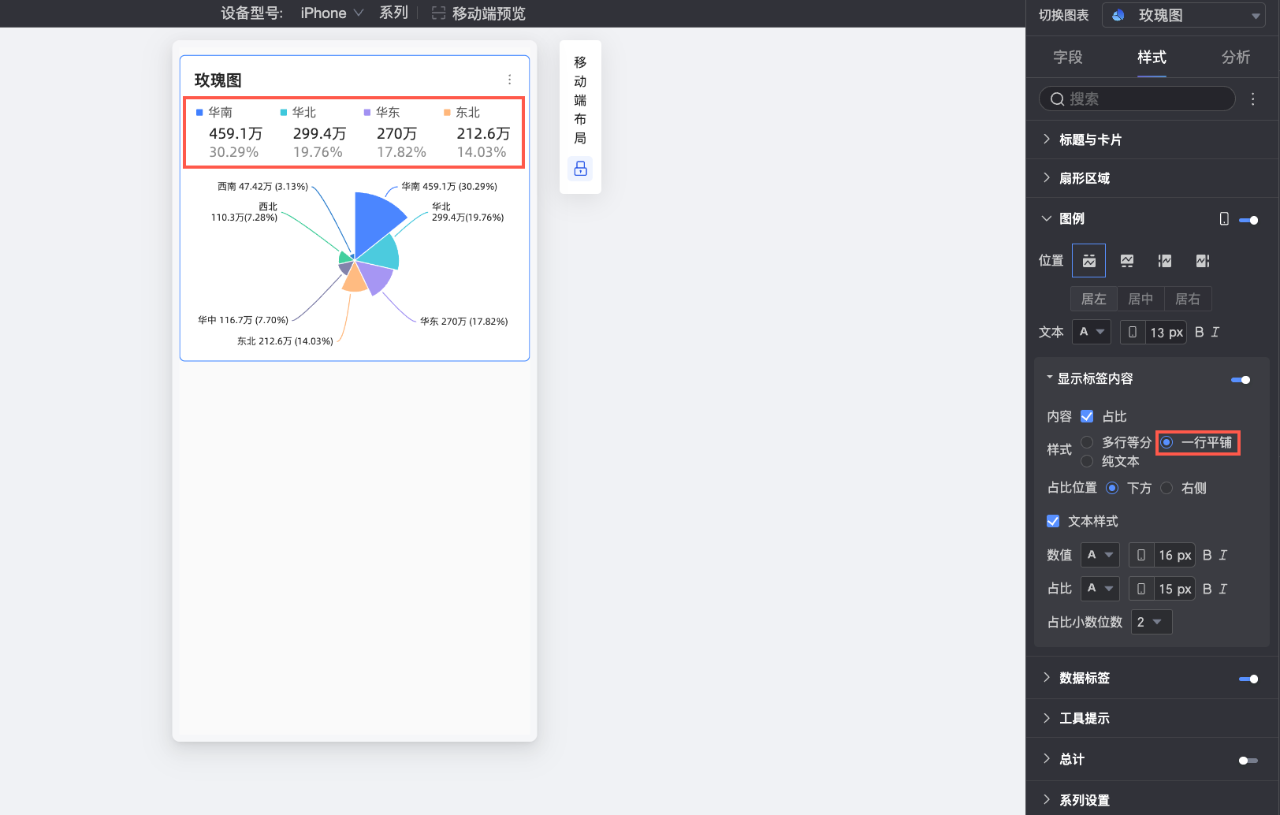Click the 系列 item in the top bar
This screenshot has height=815, width=1280.
(x=393, y=13)
